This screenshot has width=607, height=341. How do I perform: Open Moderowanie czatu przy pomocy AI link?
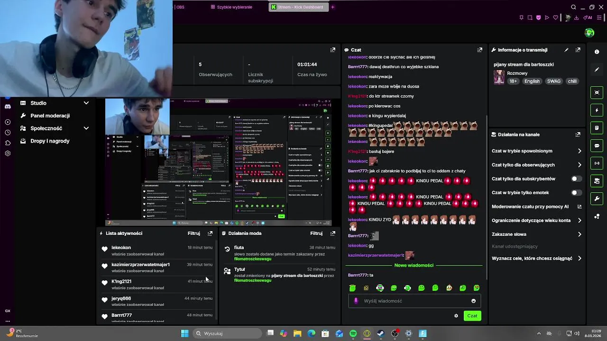536,206
